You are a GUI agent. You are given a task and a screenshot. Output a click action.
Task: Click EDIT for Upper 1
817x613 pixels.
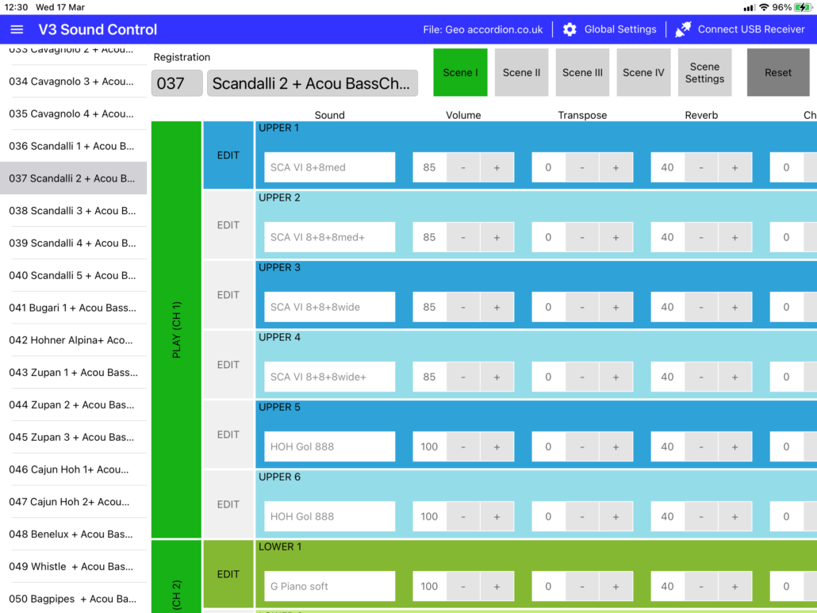[228, 155]
